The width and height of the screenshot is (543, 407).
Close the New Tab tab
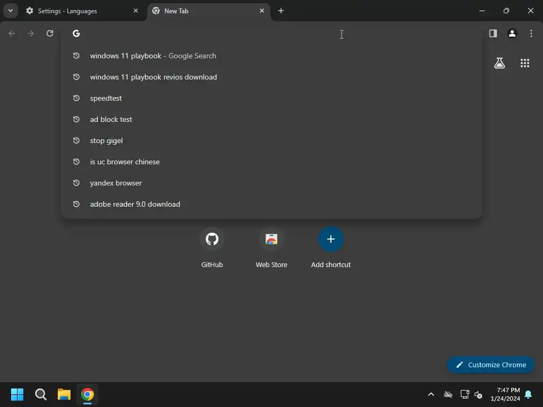[x=262, y=11]
